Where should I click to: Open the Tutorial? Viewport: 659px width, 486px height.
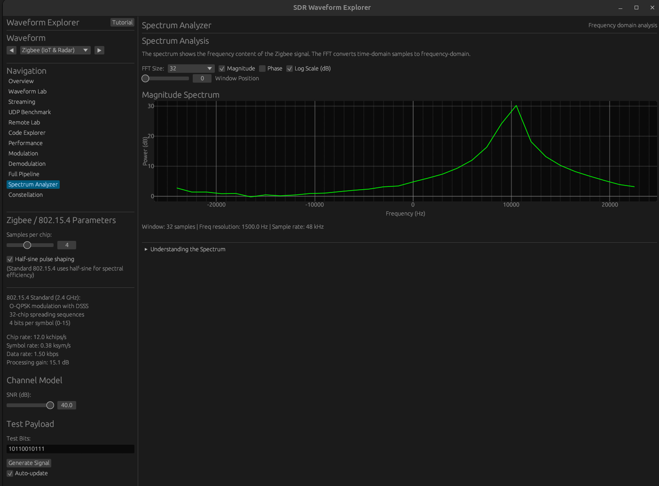tap(122, 22)
